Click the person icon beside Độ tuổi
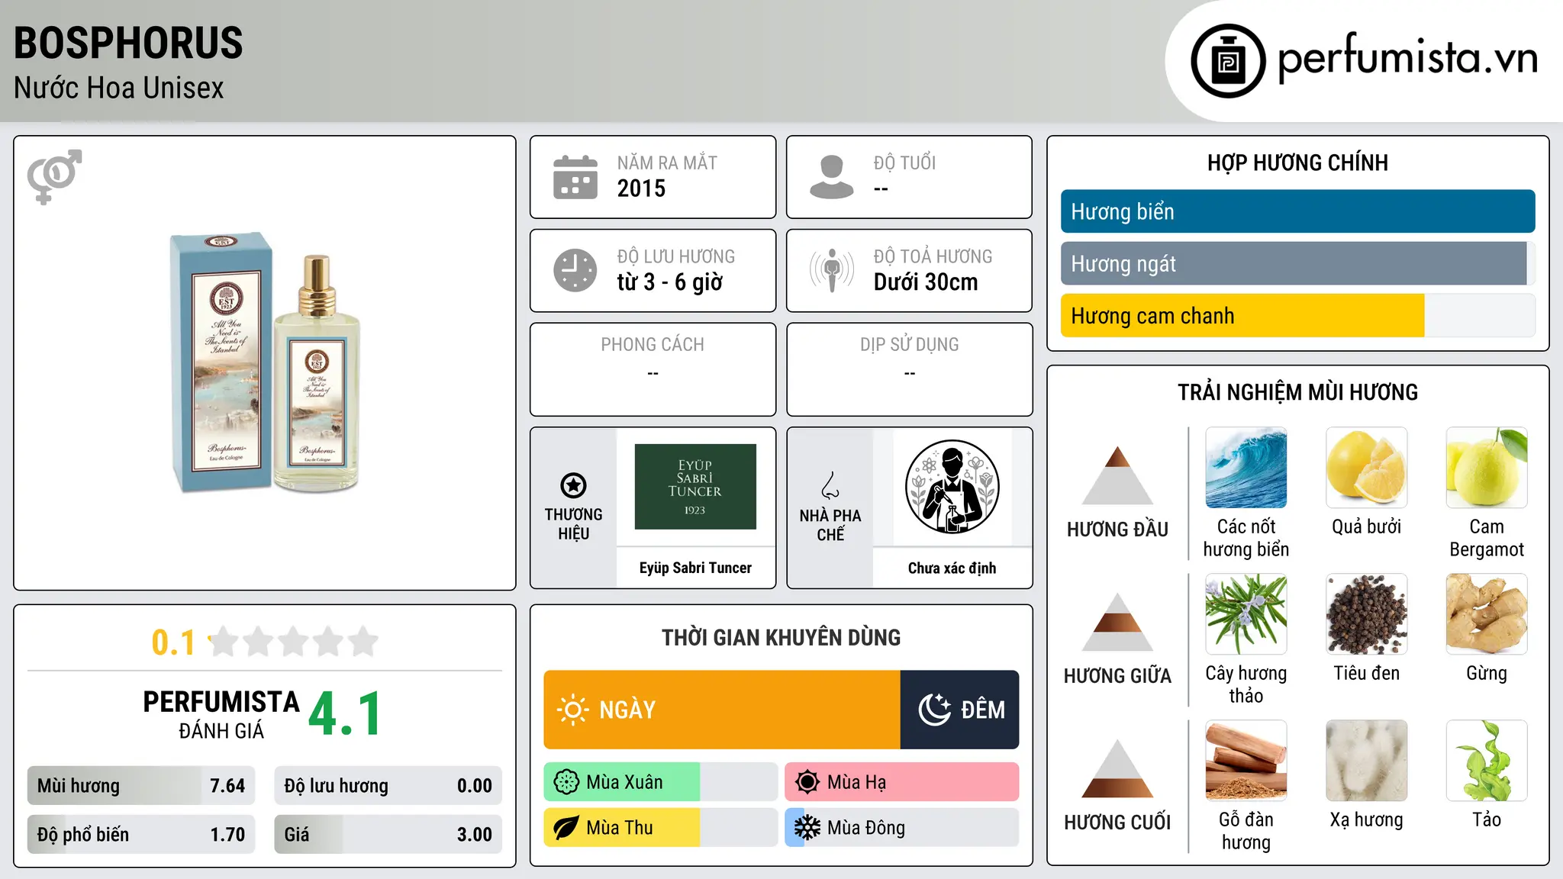 pyautogui.click(x=832, y=177)
